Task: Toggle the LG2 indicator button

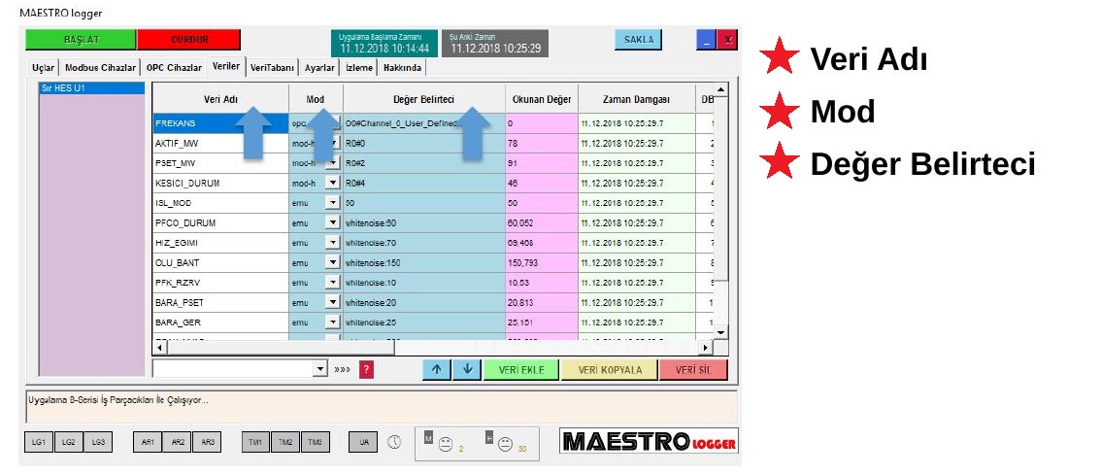Action: pos(68,442)
